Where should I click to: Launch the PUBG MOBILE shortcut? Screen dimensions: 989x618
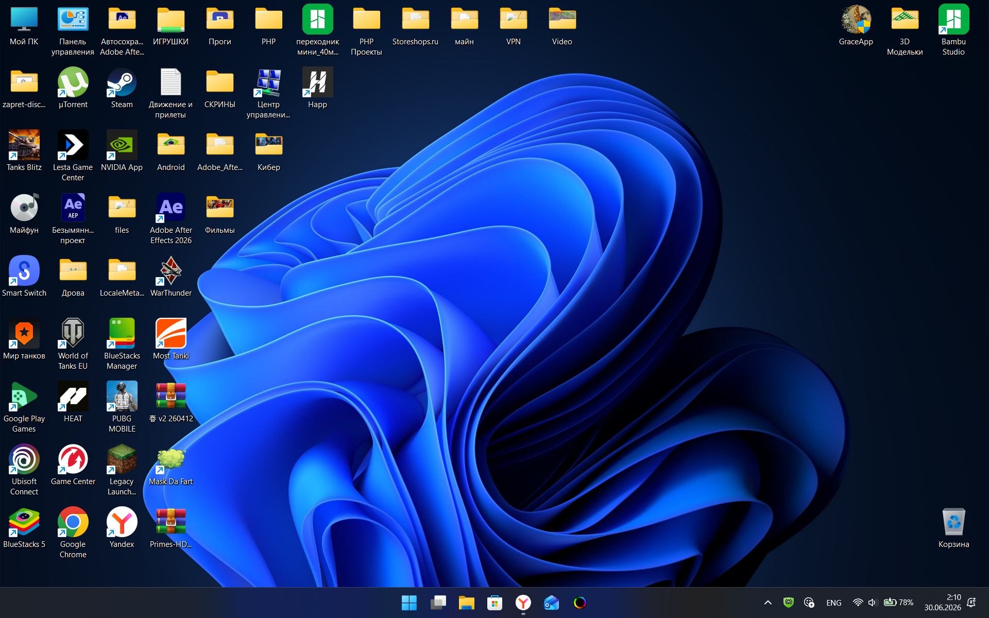click(122, 408)
